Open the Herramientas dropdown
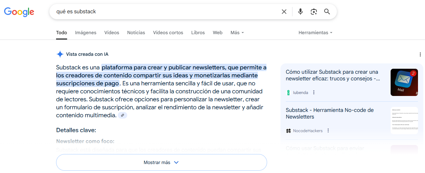Screen dimensions: 425x173 pos(315,33)
